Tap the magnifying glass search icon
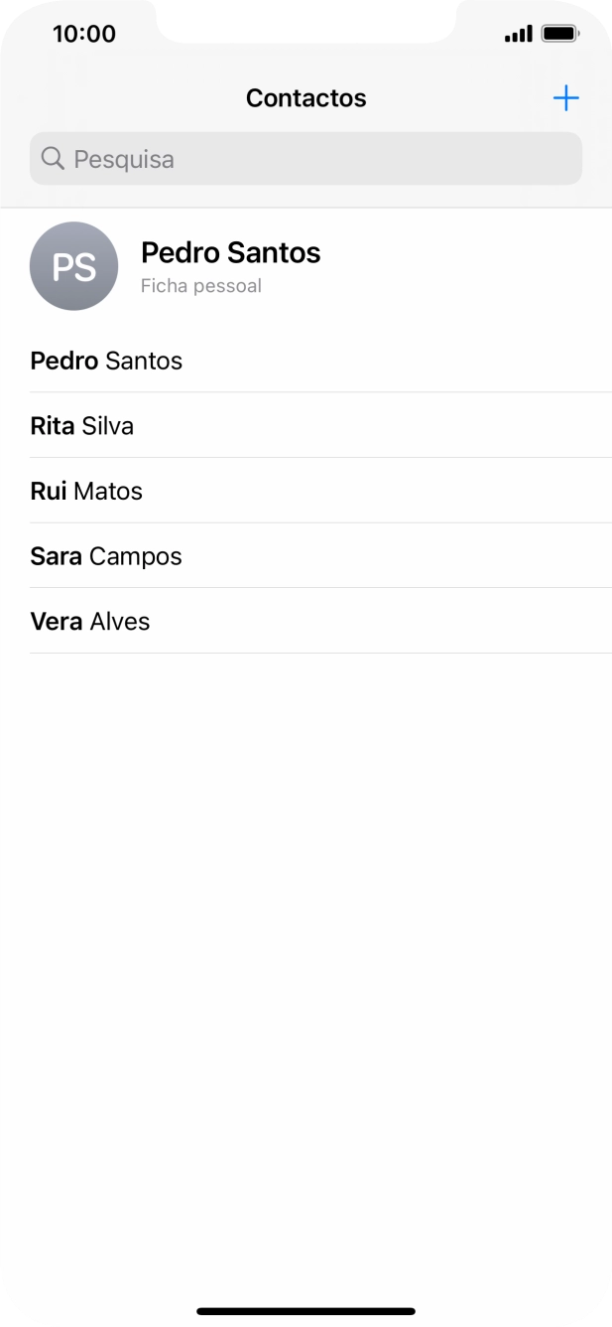Screen dimensions: 612x1327 pos(52,158)
